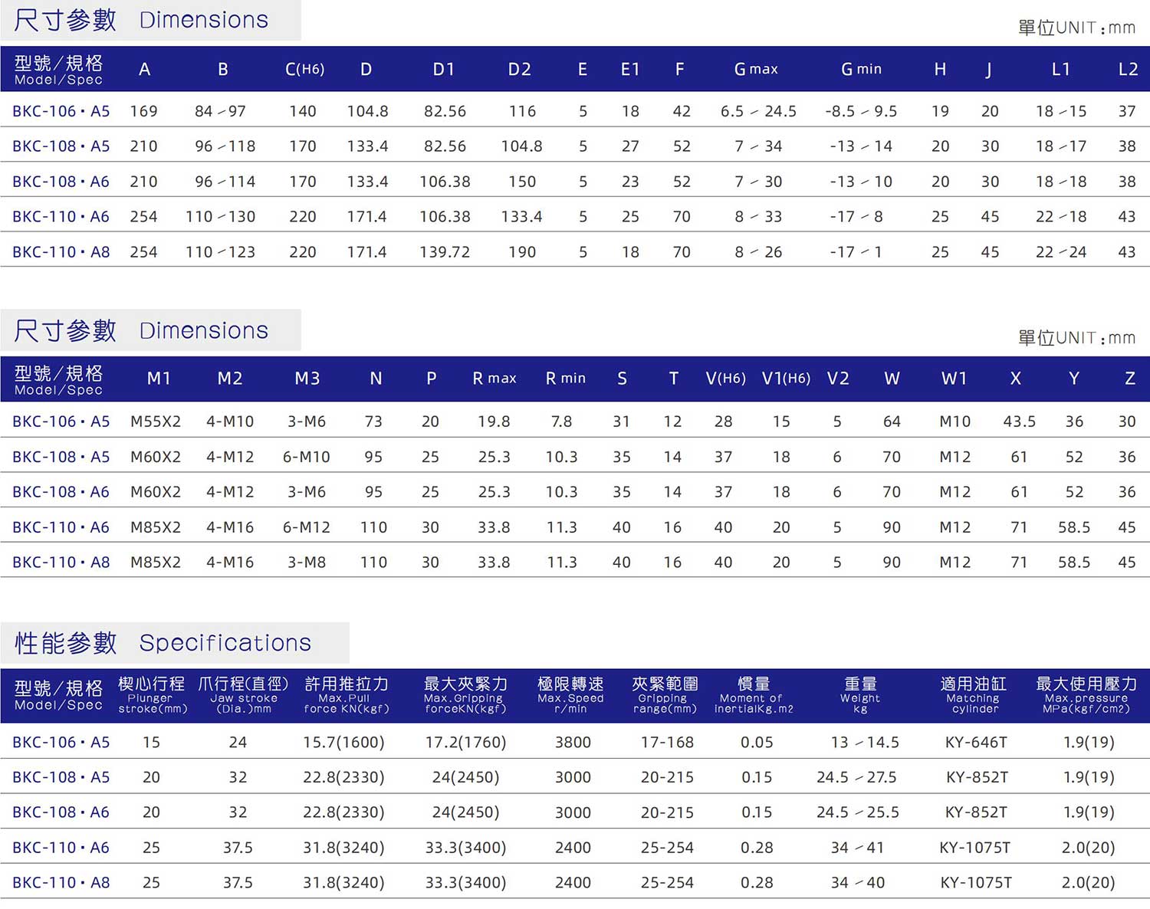The height and width of the screenshot is (909, 1150).
Task: Select the 15.7(1600) pull force cell
Action: (x=343, y=742)
